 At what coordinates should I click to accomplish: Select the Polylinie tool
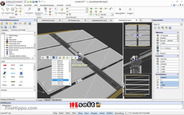point(8,11)
